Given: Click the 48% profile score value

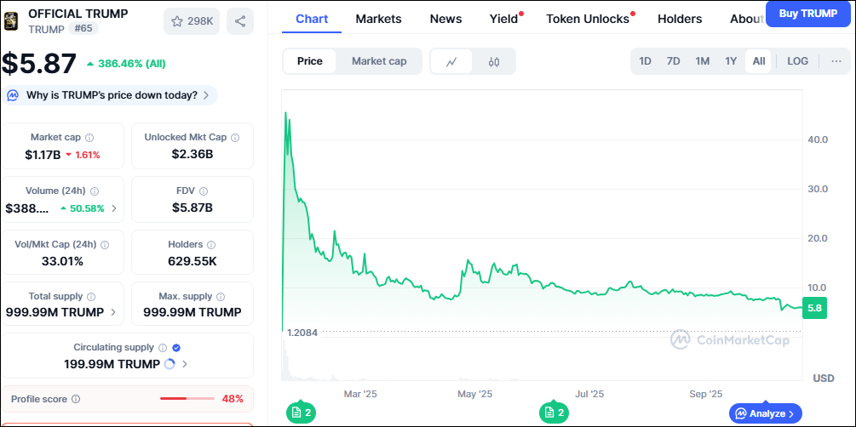Looking at the screenshot, I should 233,399.
